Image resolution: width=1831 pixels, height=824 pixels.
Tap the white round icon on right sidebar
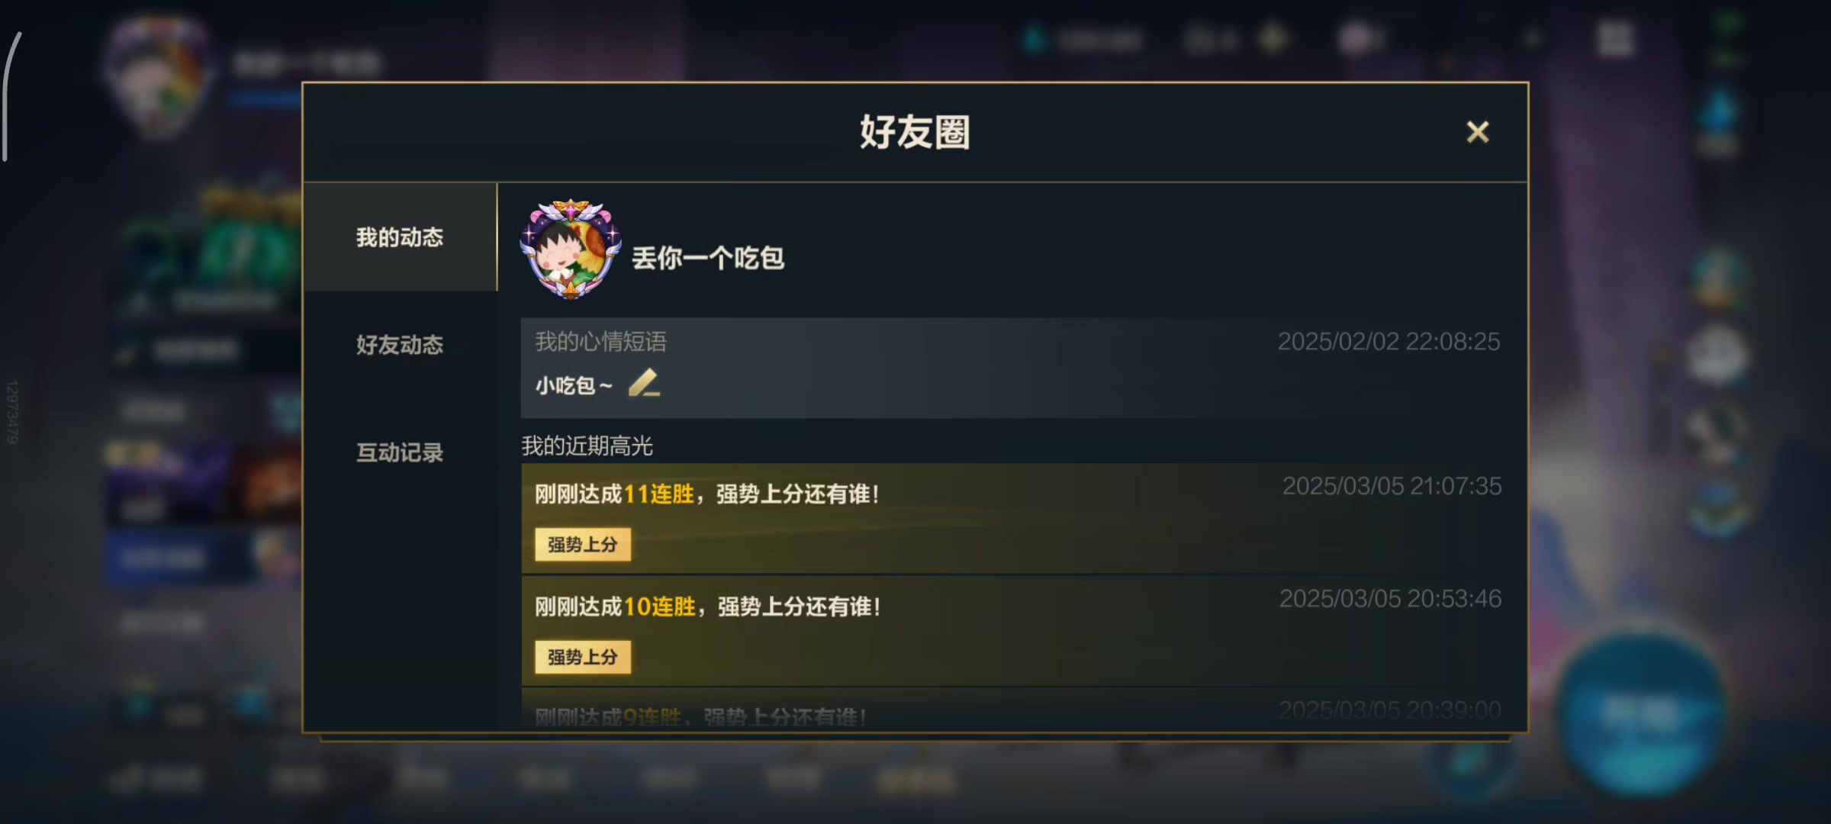(x=1717, y=355)
